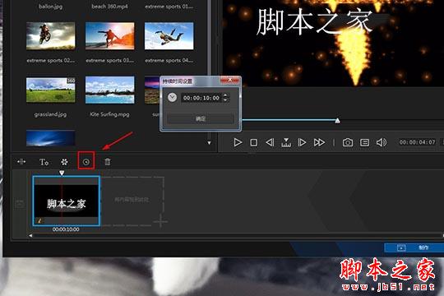Click the preview seek slider handle
This screenshot has width=444, height=296.
(x=338, y=121)
